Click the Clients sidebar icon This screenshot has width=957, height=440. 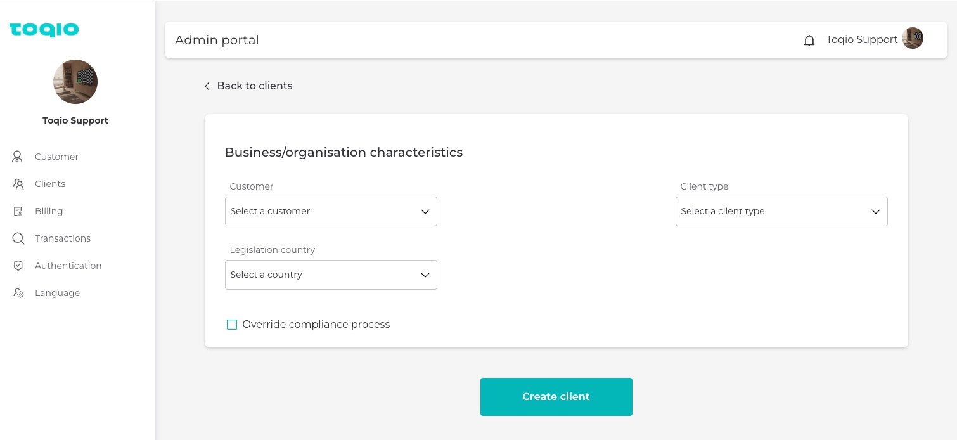[x=18, y=184]
